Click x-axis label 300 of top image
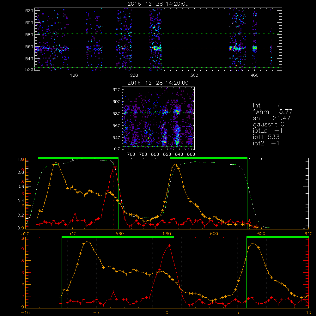The height and width of the screenshot is (316, 316). coord(194,76)
